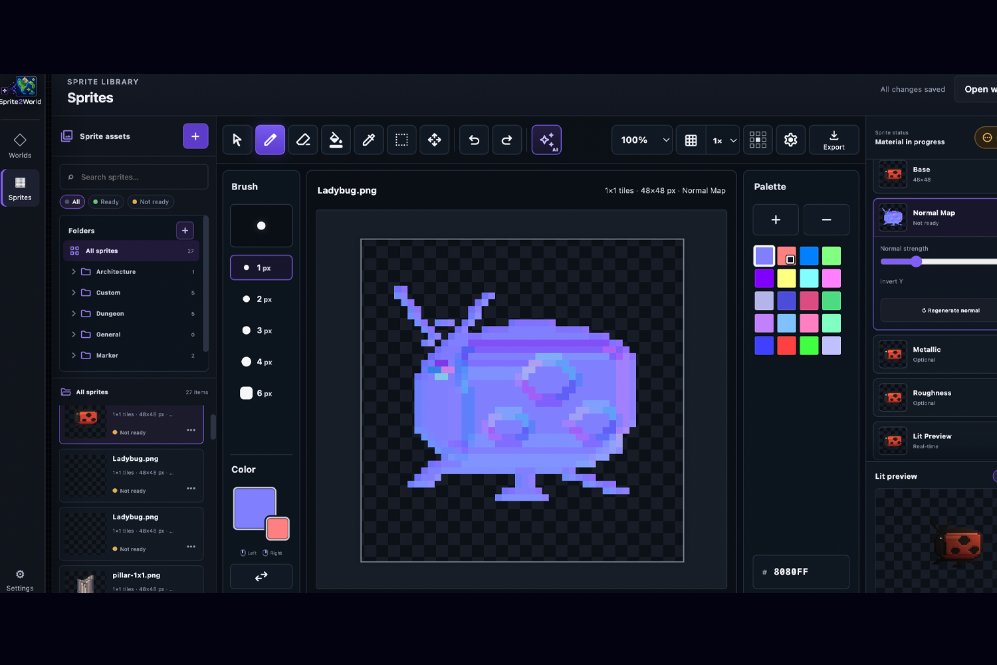Pick the yellow palette swatch

786,279
